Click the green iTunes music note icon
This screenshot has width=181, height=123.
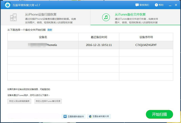[x=106, y=17]
